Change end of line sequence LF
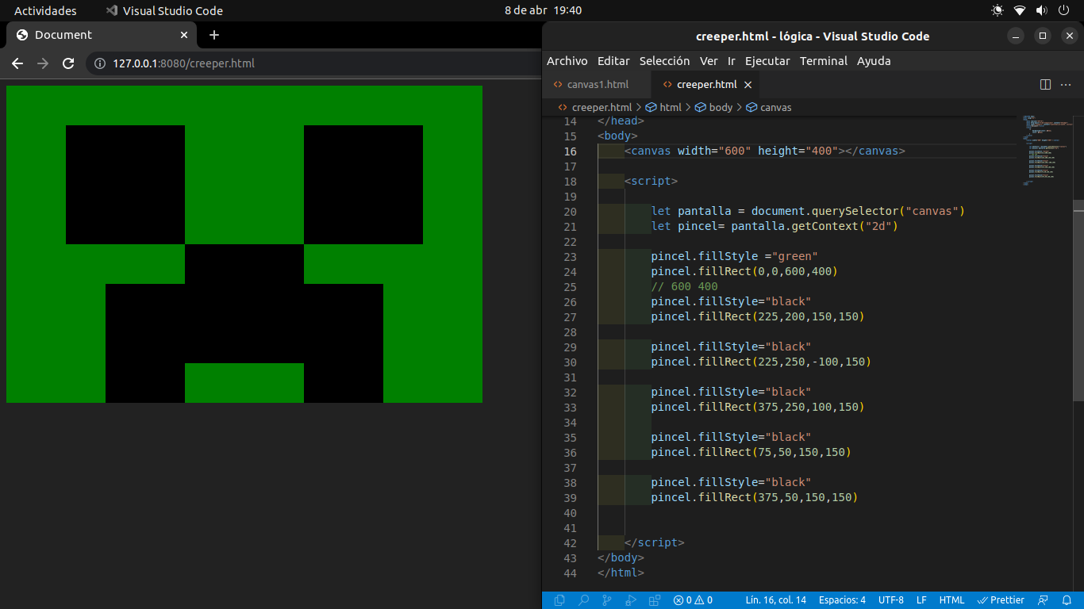 [921, 600]
